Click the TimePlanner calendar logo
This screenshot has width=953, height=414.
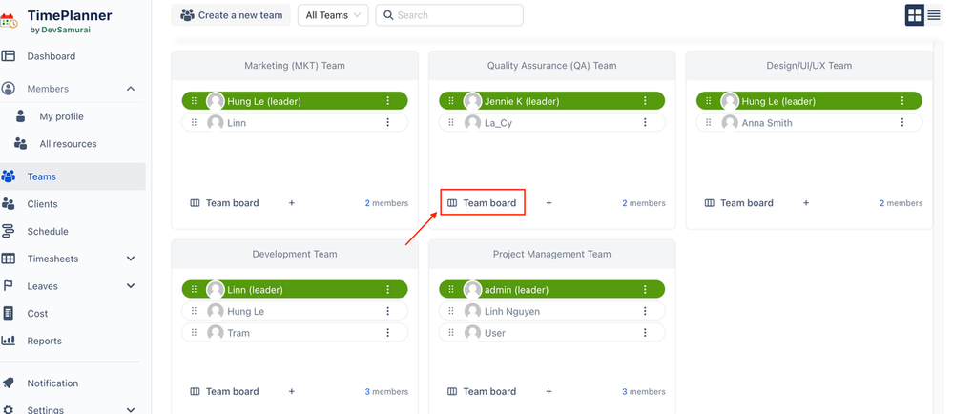[10, 21]
